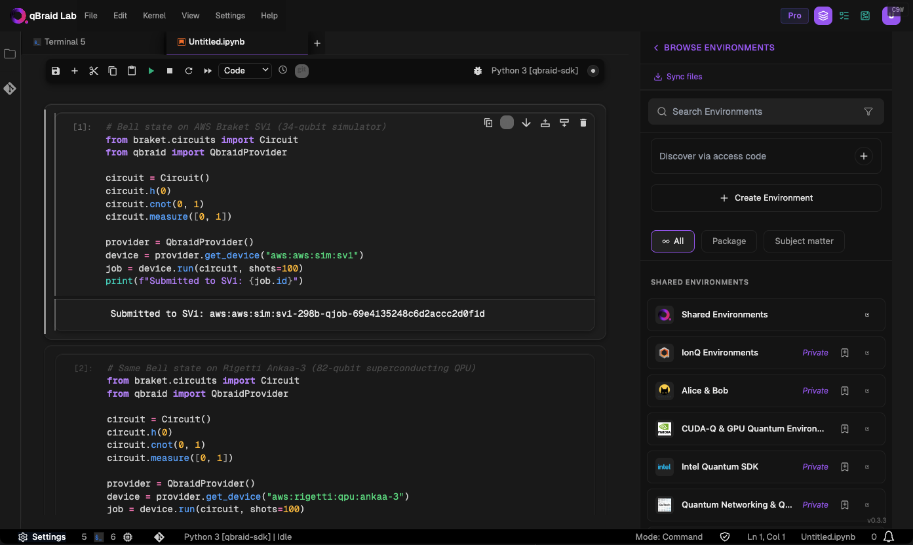Open the filter funnel in Search Environments
This screenshot has height=545, width=913.
click(868, 111)
